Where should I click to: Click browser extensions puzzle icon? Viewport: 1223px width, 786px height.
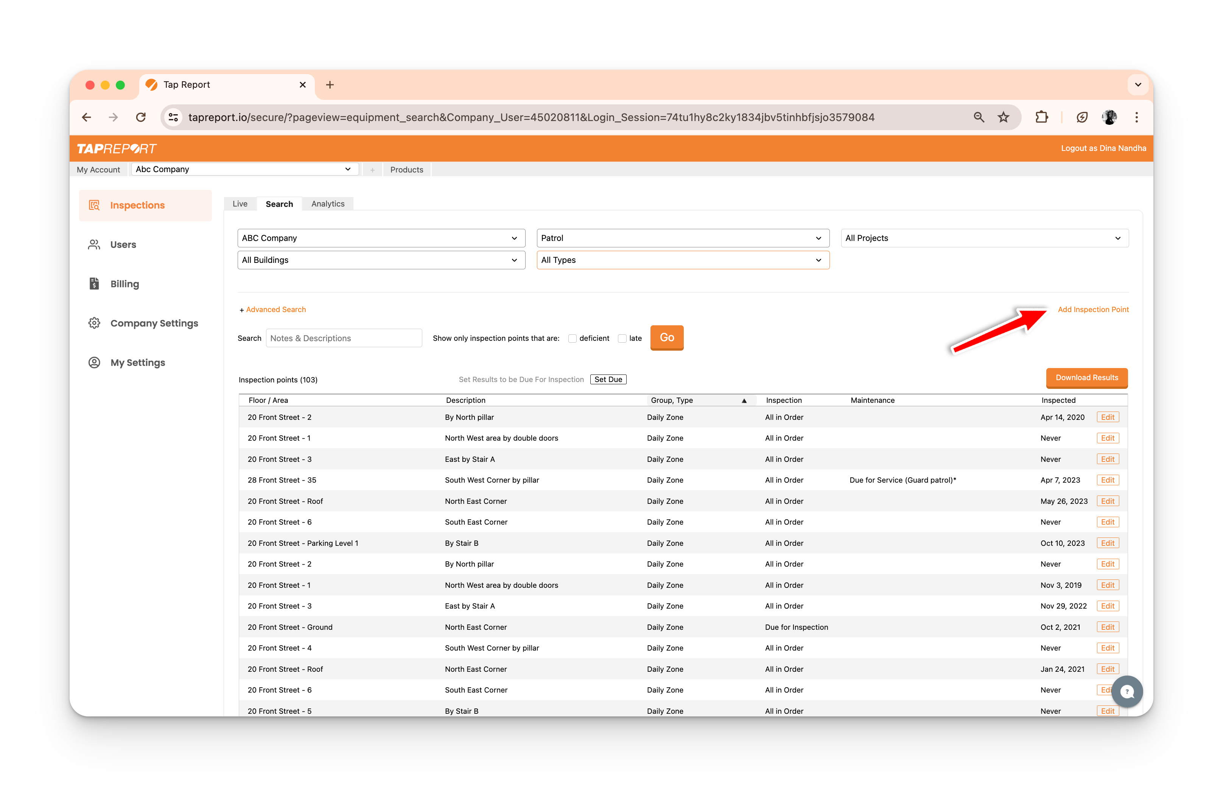click(1041, 117)
